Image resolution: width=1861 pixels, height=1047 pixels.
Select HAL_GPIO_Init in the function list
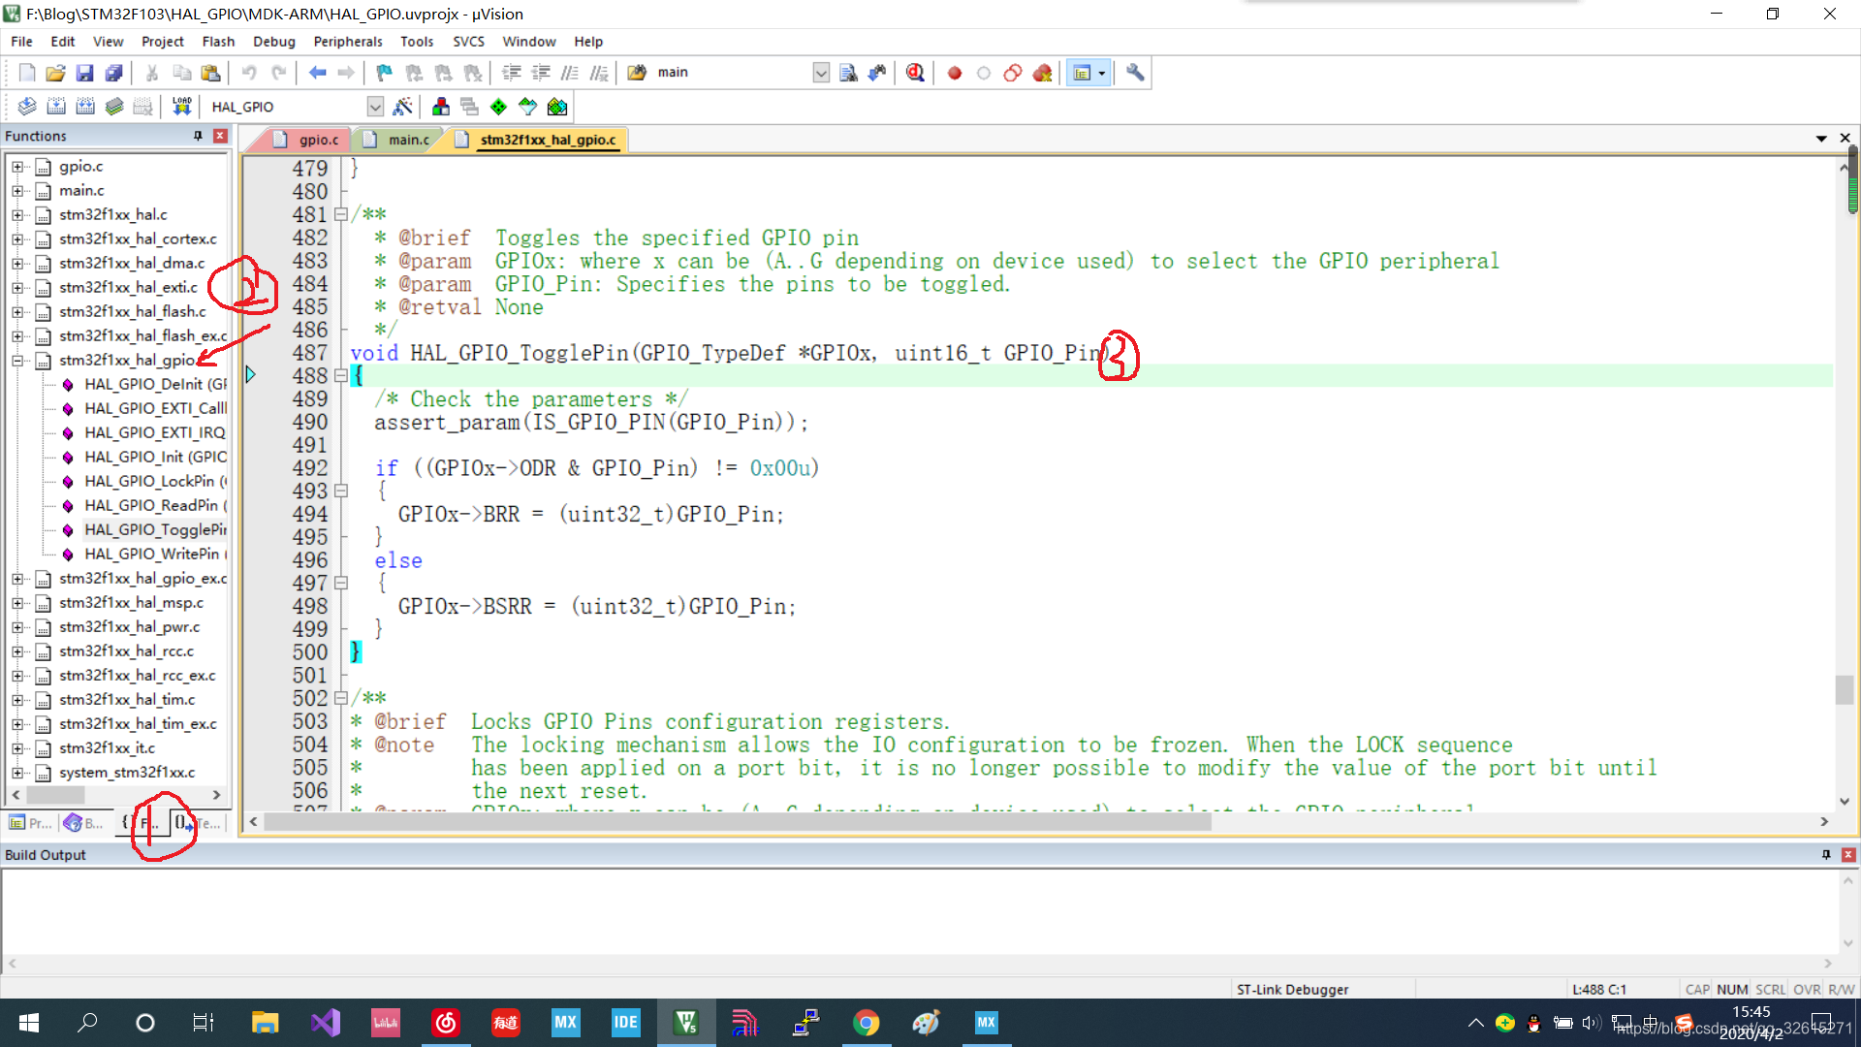pyautogui.click(x=155, y=457)
